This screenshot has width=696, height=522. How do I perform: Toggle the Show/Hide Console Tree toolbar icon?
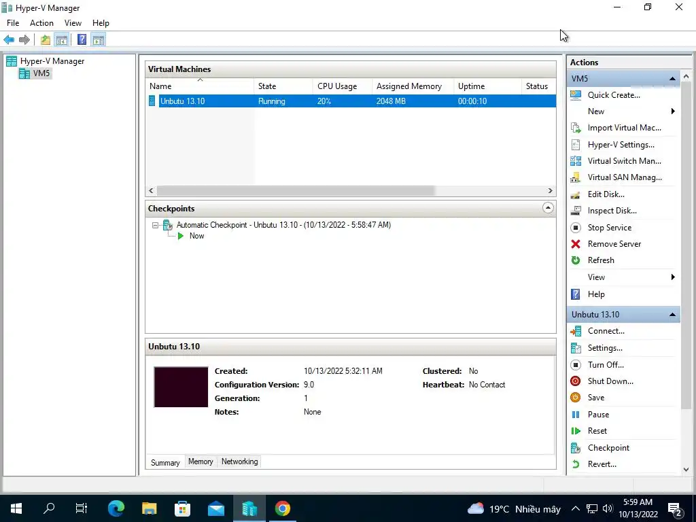[x=61, y=40]
